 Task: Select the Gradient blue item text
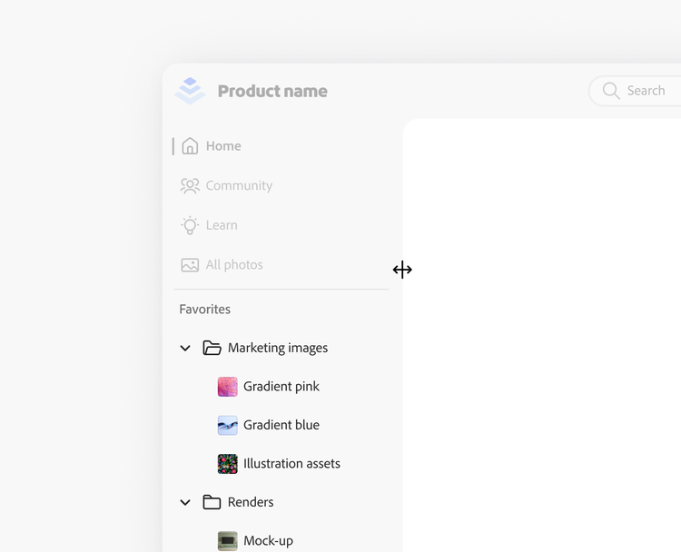[281, 425]
